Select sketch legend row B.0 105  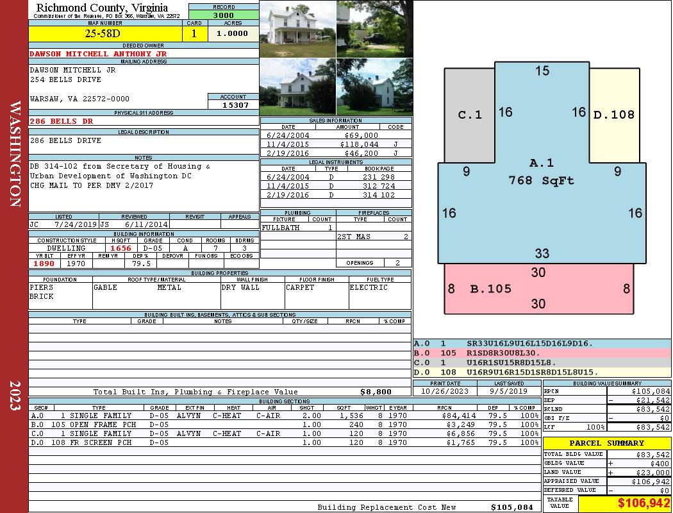point(542,353)
